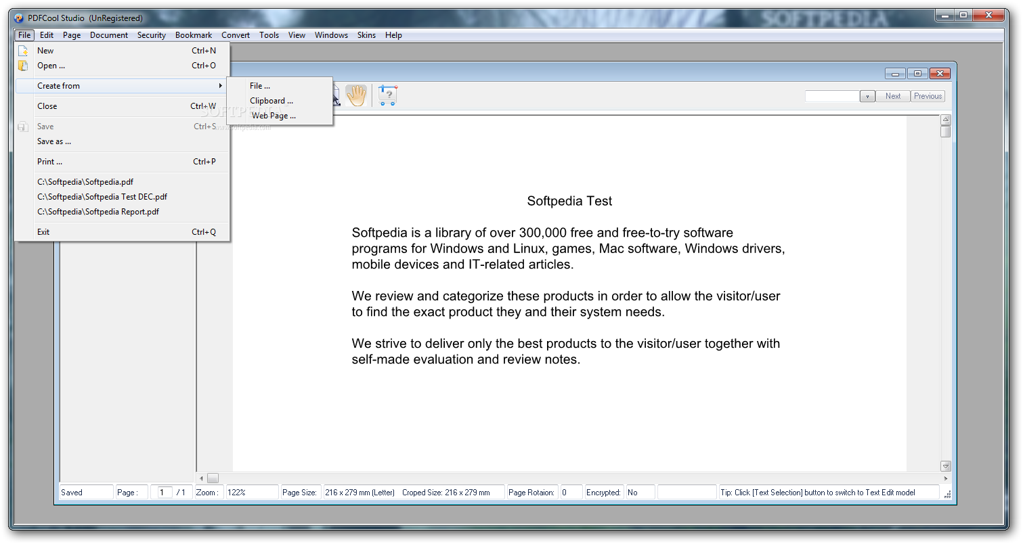Open the File menu
Viewport: 1023px width, 544px height.
coord(24,35)
